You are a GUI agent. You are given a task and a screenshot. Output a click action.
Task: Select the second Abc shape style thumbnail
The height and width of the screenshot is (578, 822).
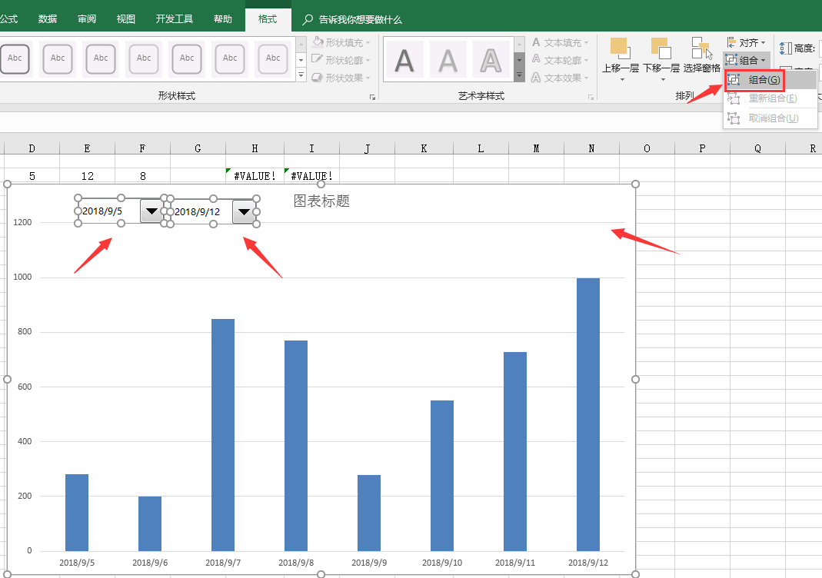(x=58, y=58)
